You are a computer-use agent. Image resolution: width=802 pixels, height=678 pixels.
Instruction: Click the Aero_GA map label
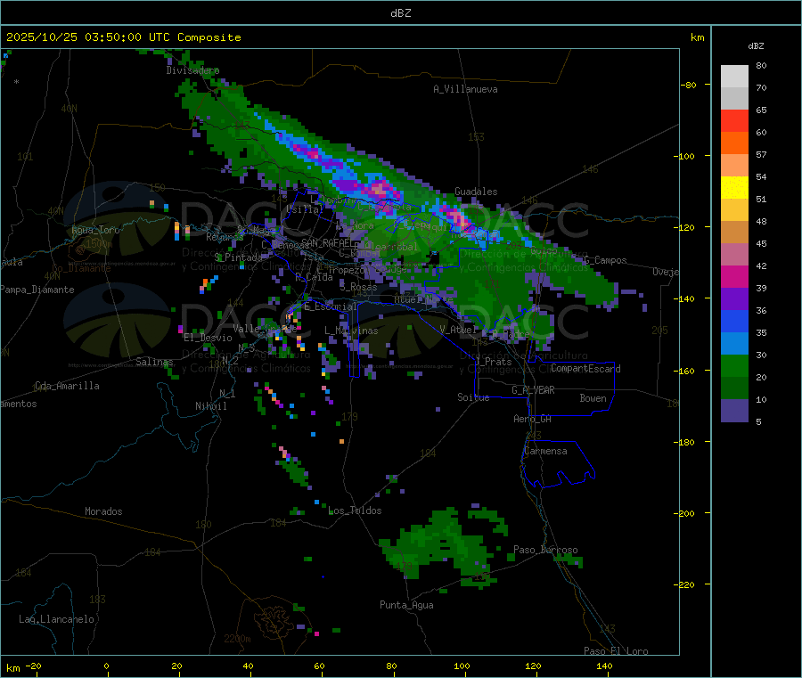[533, 419]
